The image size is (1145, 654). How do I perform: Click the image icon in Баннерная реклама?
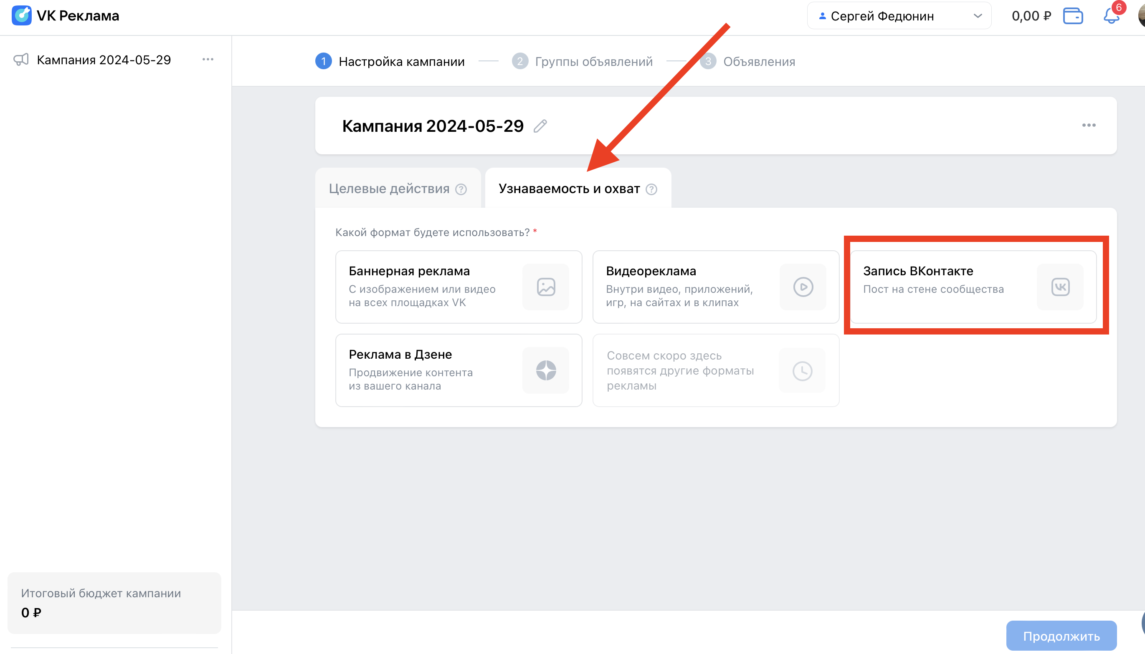click(x=546, y=287)
